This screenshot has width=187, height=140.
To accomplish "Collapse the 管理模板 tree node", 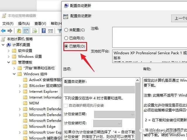I will pos(8,62).
